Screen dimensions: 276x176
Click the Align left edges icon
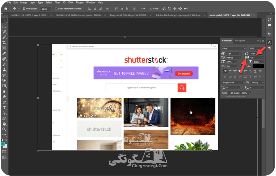point(90,9)
